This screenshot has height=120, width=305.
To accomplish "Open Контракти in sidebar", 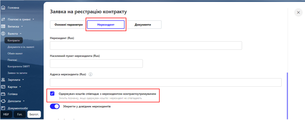I will click(x=14, y=40).
